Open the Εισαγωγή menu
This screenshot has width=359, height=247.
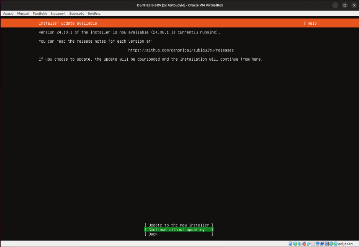coord(58,13)
